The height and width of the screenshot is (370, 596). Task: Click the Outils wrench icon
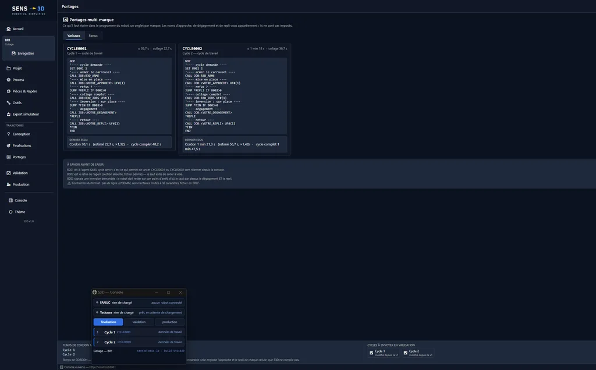(x=8, y=102)
